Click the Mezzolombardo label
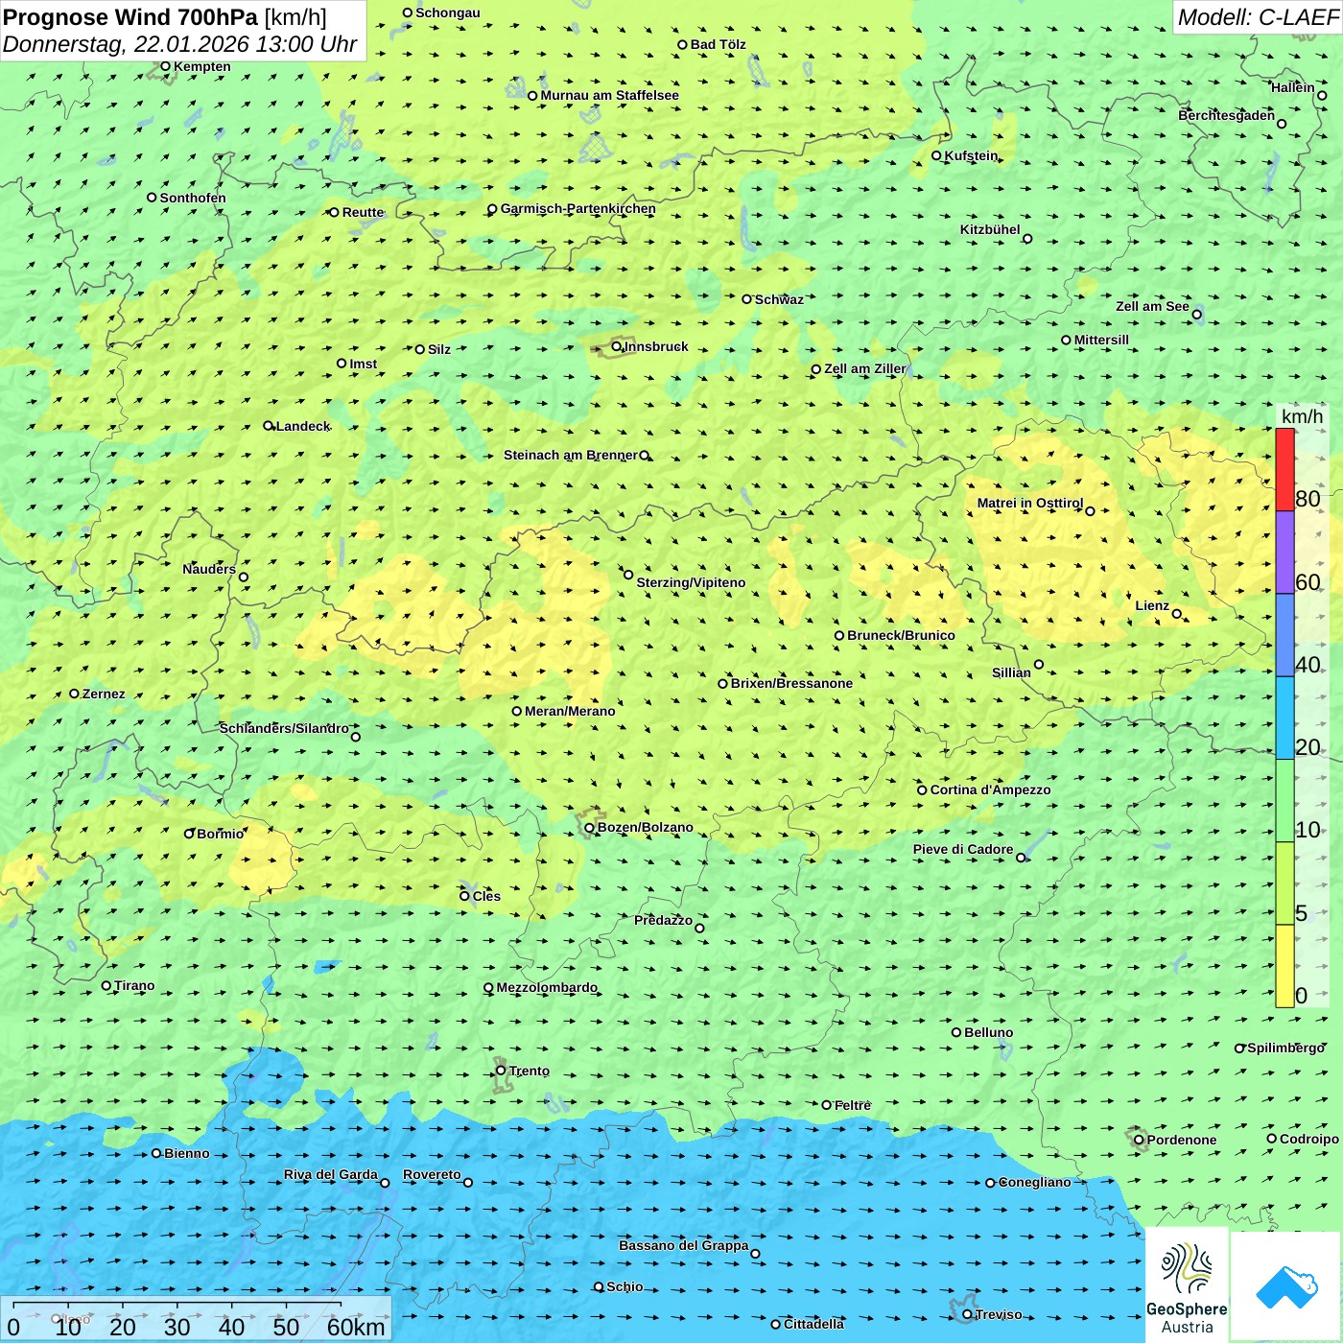The width and height of the screenshot is (1343, 1343). pos(547,987)
